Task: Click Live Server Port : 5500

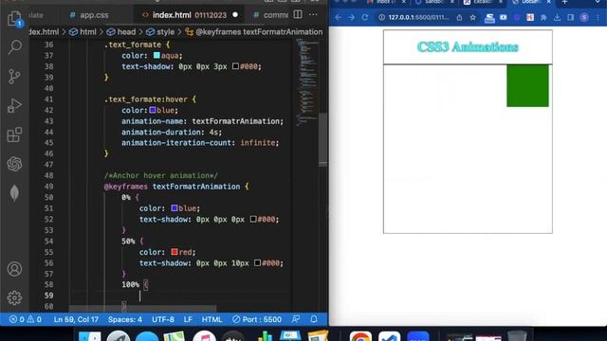Action: coord(257,319)
